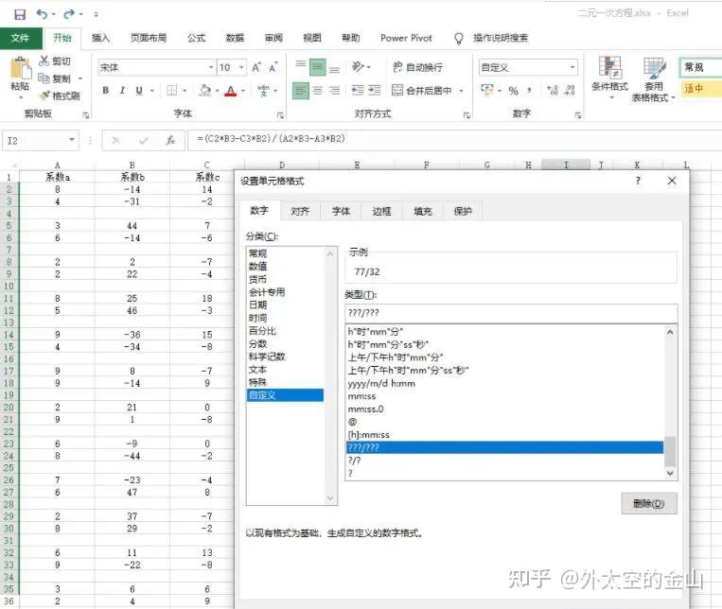Image resolution: width=722 pixels, height=609 pixels.
Task: Switch to the 边框 tab in the dialog
Action: [381, 211]
